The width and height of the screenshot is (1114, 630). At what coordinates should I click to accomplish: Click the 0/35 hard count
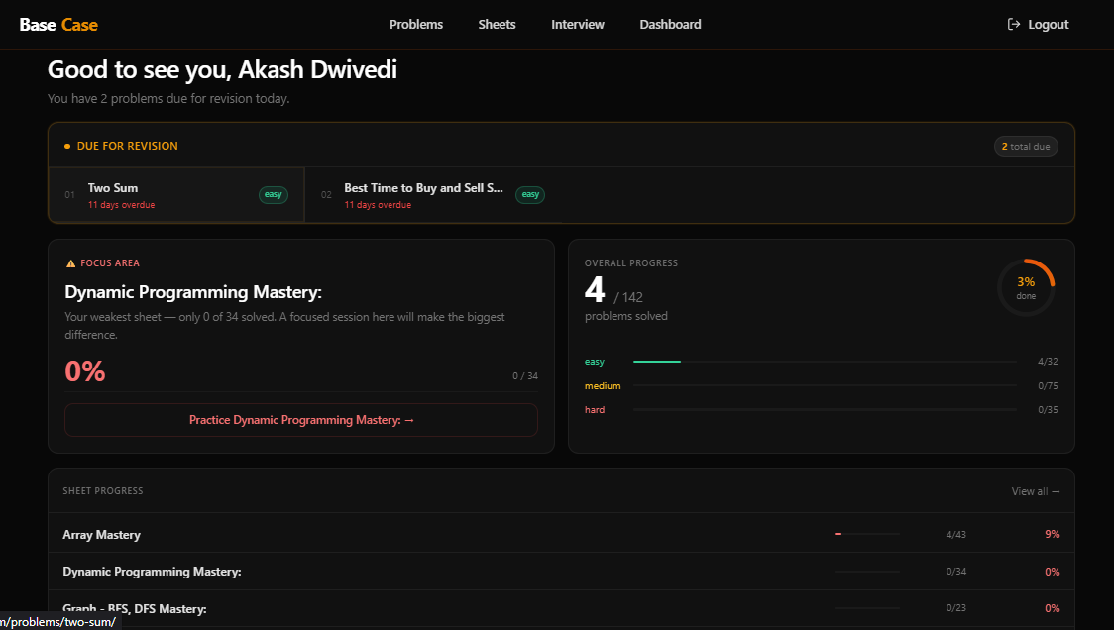click(1048, 410)
